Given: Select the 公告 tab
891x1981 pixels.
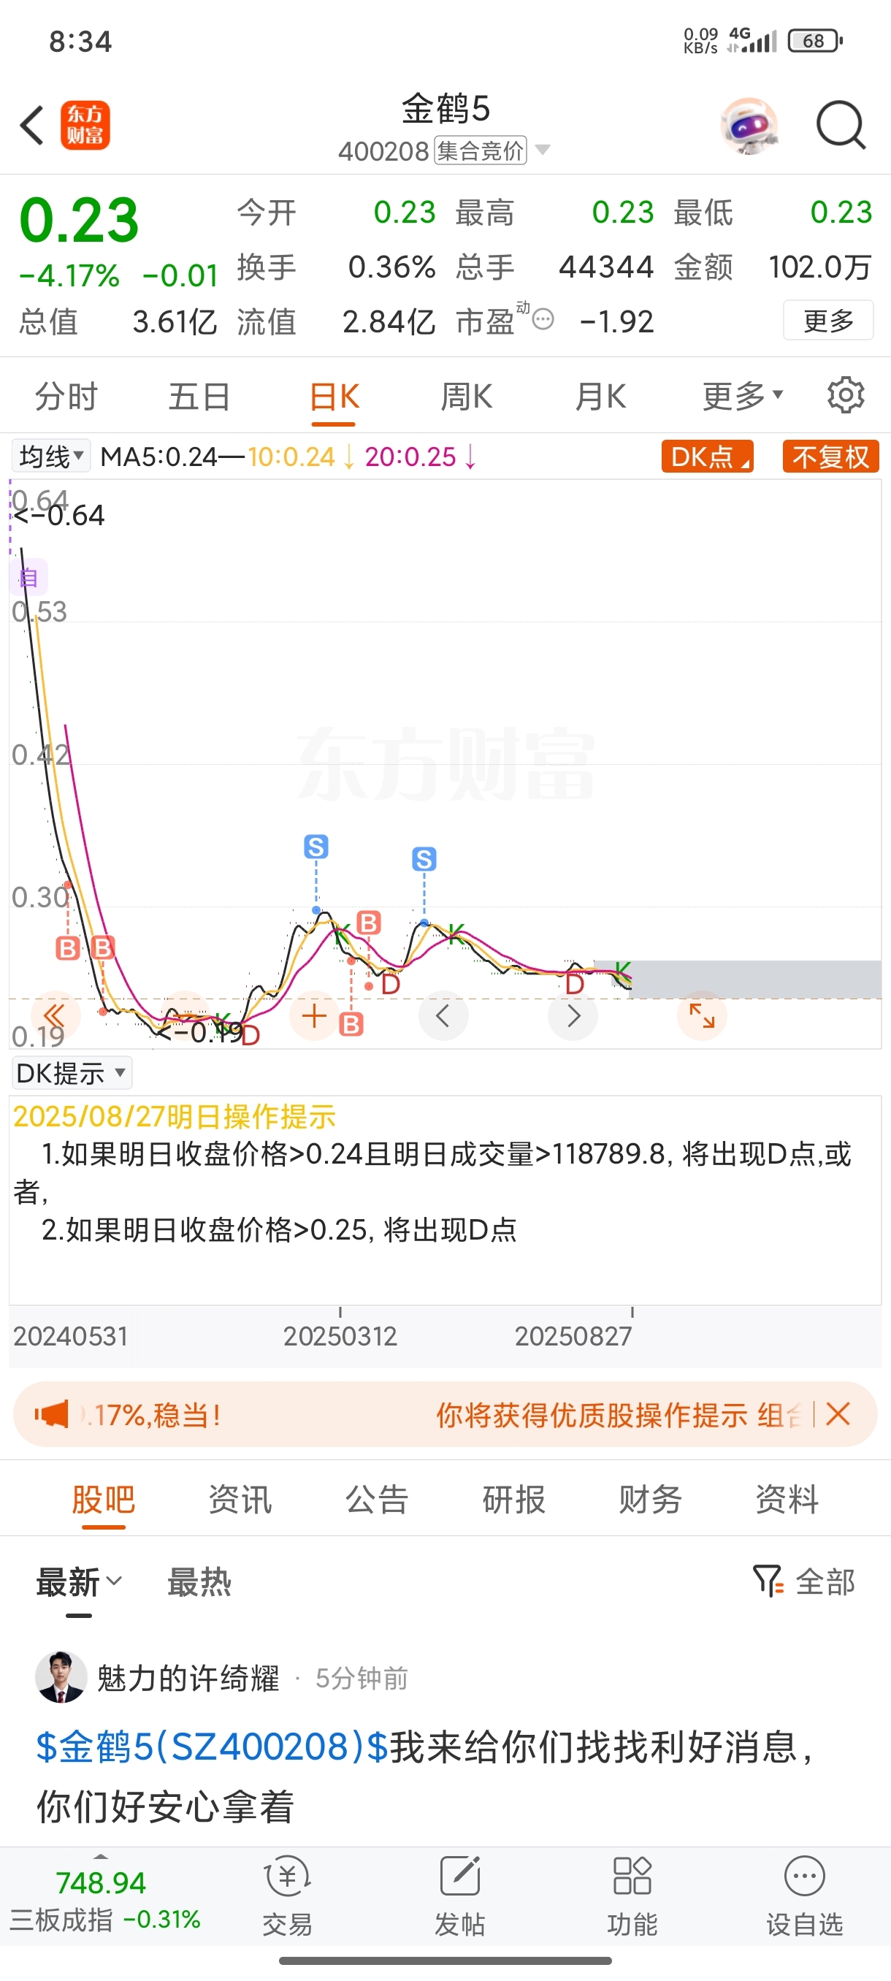Looking at the screenshot, I should coord(377,1500).
